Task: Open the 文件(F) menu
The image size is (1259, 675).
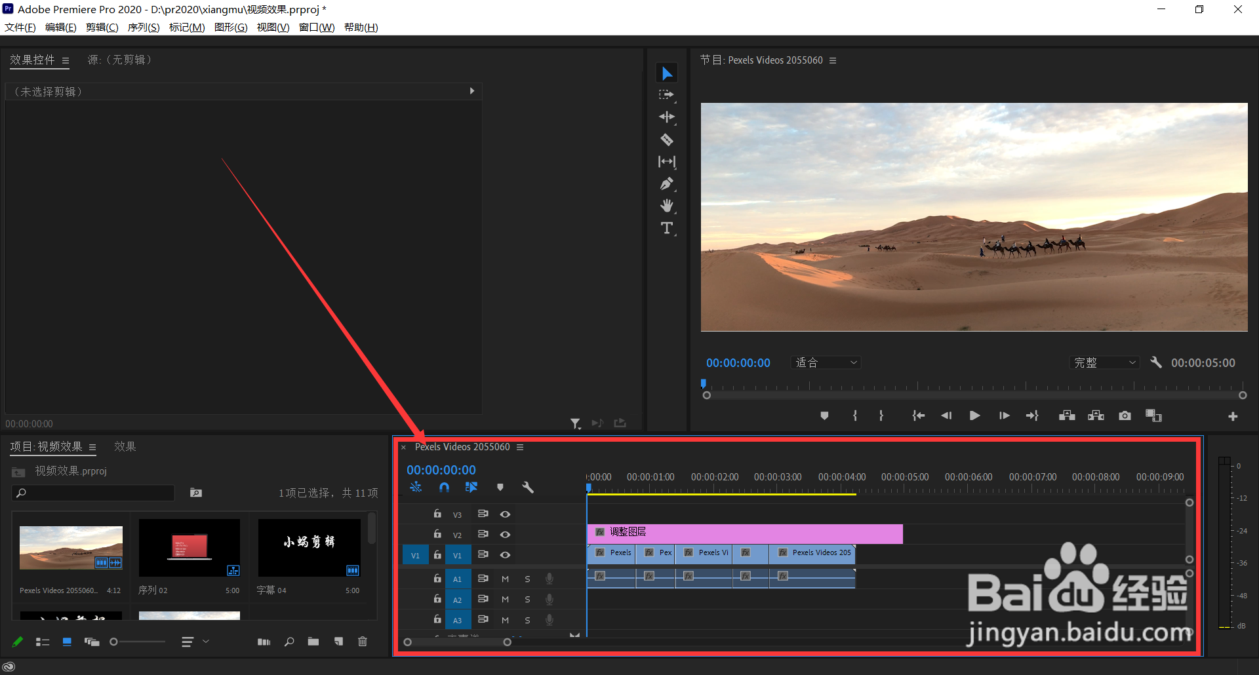Action: click(x=20, y=28)
